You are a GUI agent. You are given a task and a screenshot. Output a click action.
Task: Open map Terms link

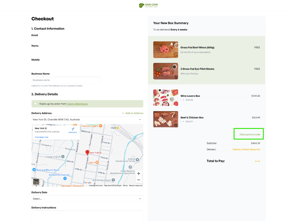point(125,185)
